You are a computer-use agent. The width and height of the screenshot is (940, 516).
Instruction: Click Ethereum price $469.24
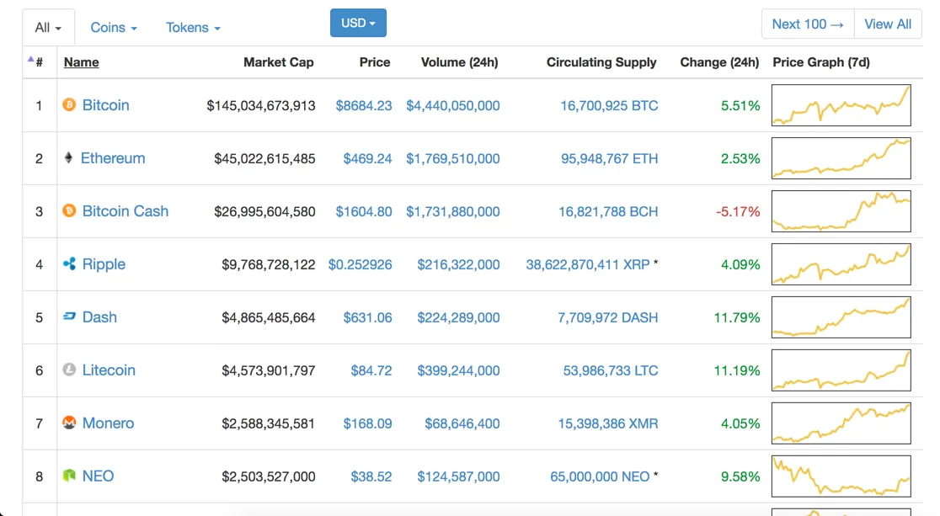(x=367, y=159)
